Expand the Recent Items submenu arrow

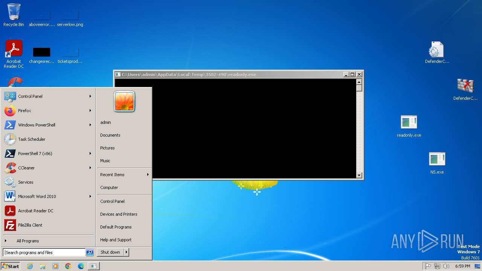(x=148, y=175)
